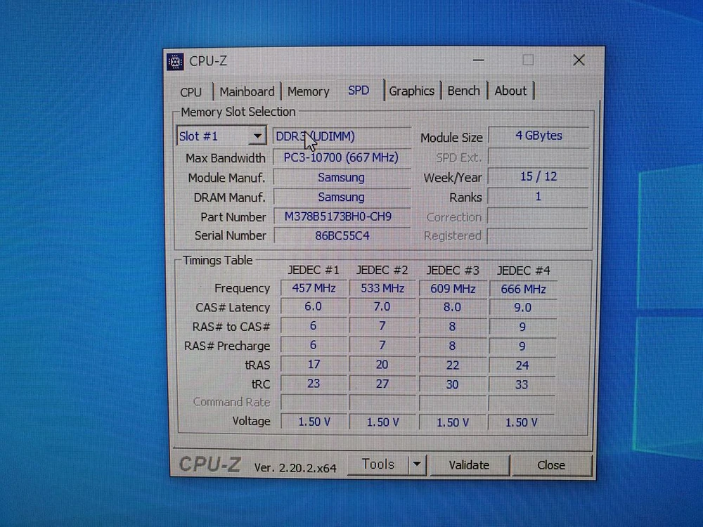Click the PC3-10700 (667 MHz) bandwidth value
The width and height of the screenshot is (703, 527).
point(342,157)
